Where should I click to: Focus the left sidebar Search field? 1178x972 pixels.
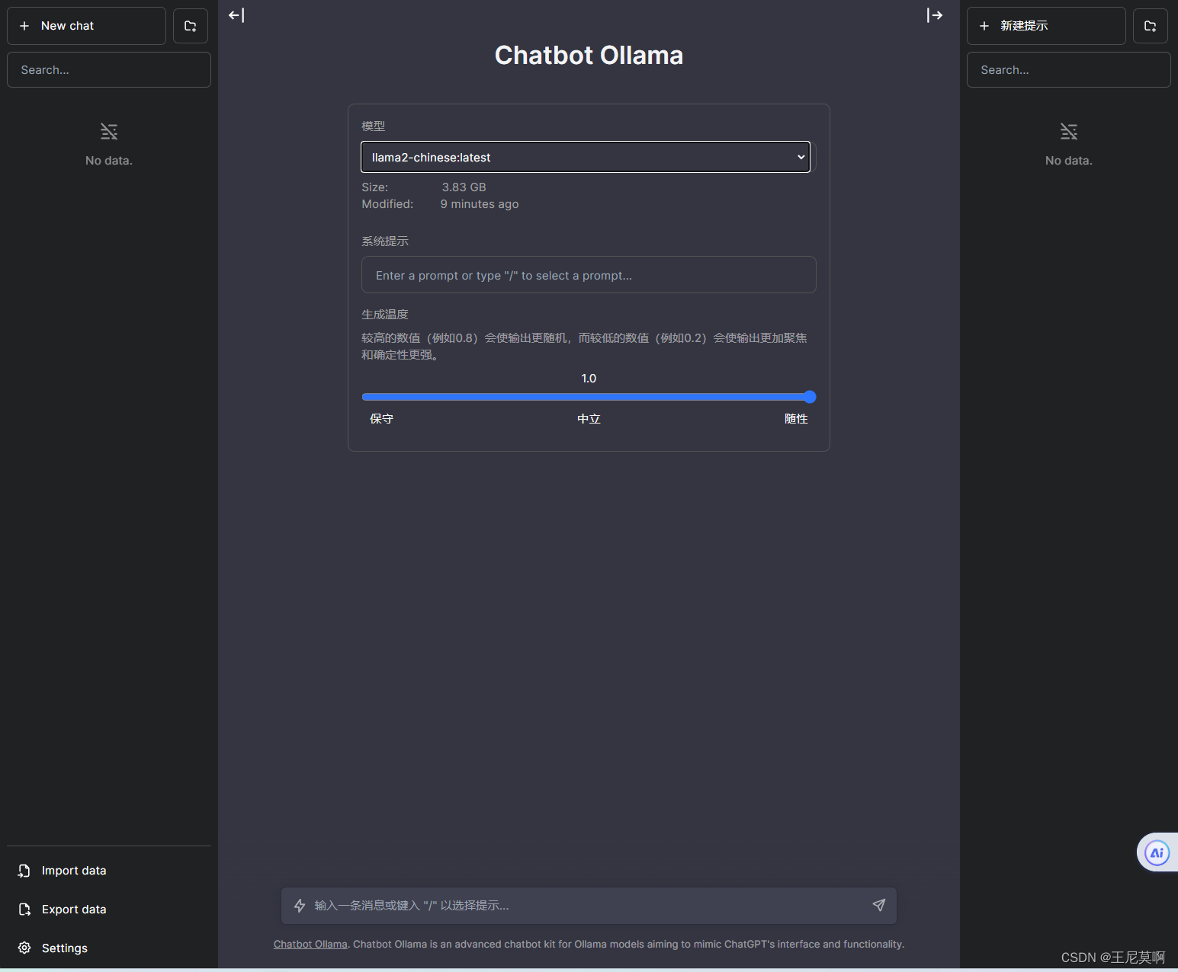pyautogui.click(x=109, y=70)
